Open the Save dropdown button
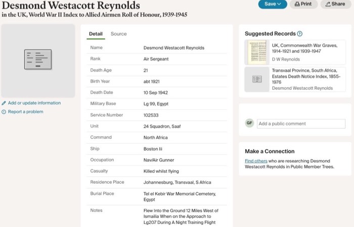Viewport: 354px width, 227px height. pyautogui.click(x=273, y=4)
